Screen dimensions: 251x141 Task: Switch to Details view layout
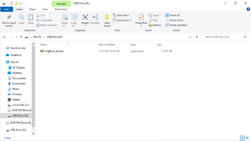[243, 138]
